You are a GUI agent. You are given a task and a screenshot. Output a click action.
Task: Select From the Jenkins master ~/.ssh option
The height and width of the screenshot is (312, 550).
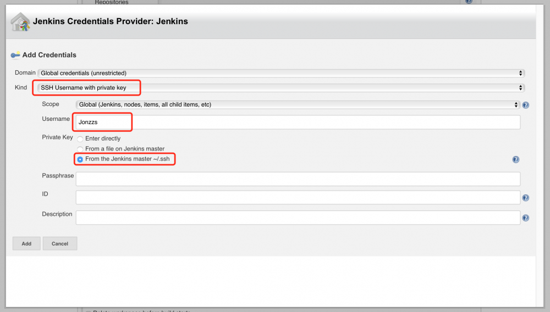pos(80,159)
